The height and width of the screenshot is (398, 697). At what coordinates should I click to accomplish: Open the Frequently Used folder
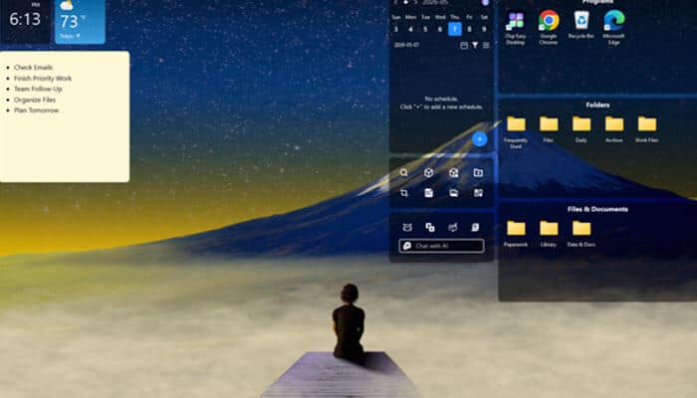click(x=516, y=132)
